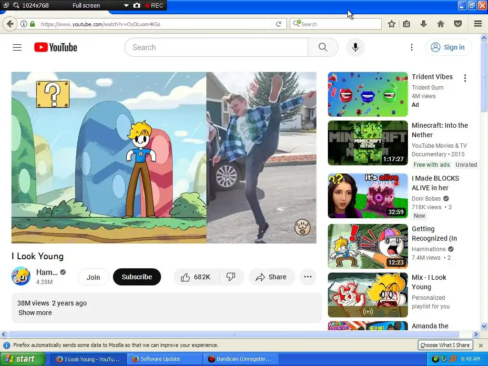Viewport: 488px width, 366px height.
Task: Open Trident Vibes ad options menu
Action: pos(465,78)
